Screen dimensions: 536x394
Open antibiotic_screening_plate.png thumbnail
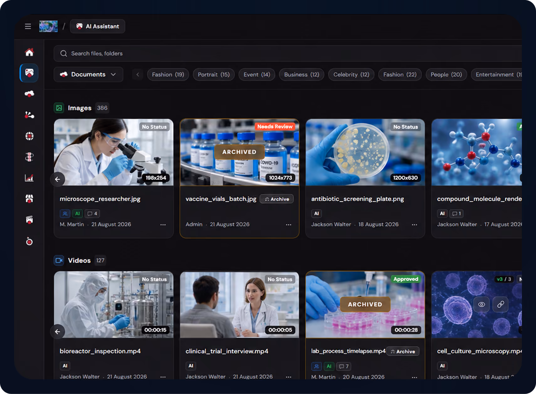pos(365,152)
